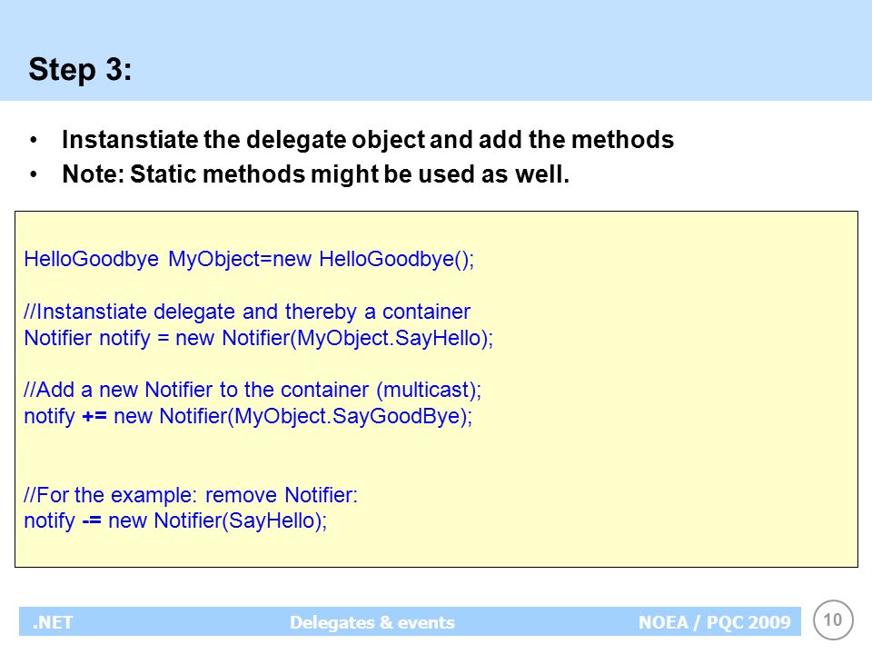Click 'new Notifier(SayHello);' code text

tap(217, 521)
